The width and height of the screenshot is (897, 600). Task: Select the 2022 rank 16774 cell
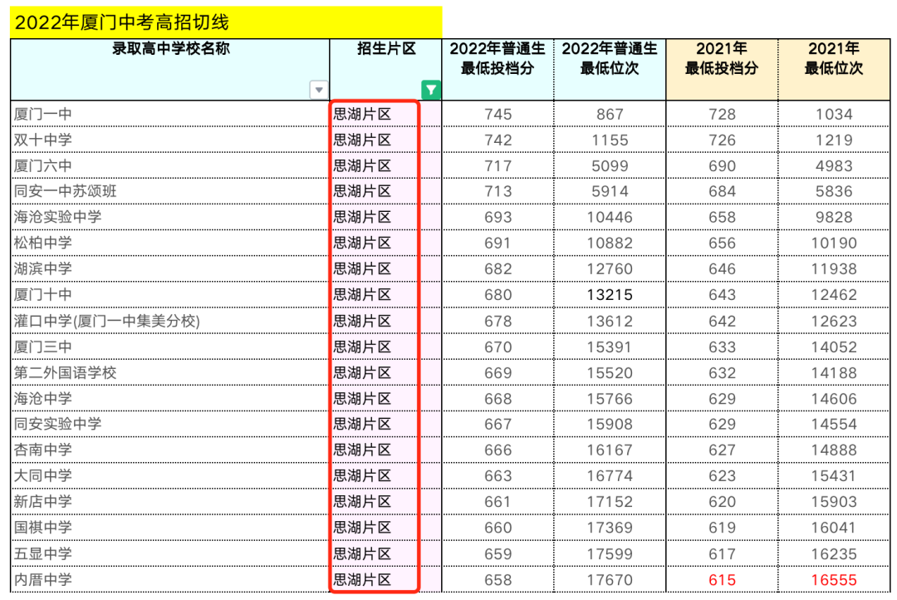[610, 476]
